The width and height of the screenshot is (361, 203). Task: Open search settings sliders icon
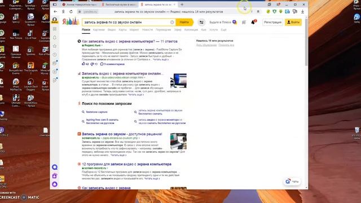click(x=201, y=23)
